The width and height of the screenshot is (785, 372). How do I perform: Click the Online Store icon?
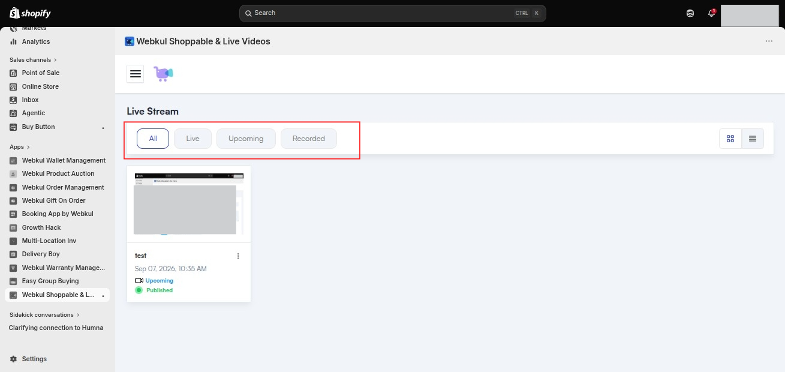pyautogui.click(x=13, y=86)
